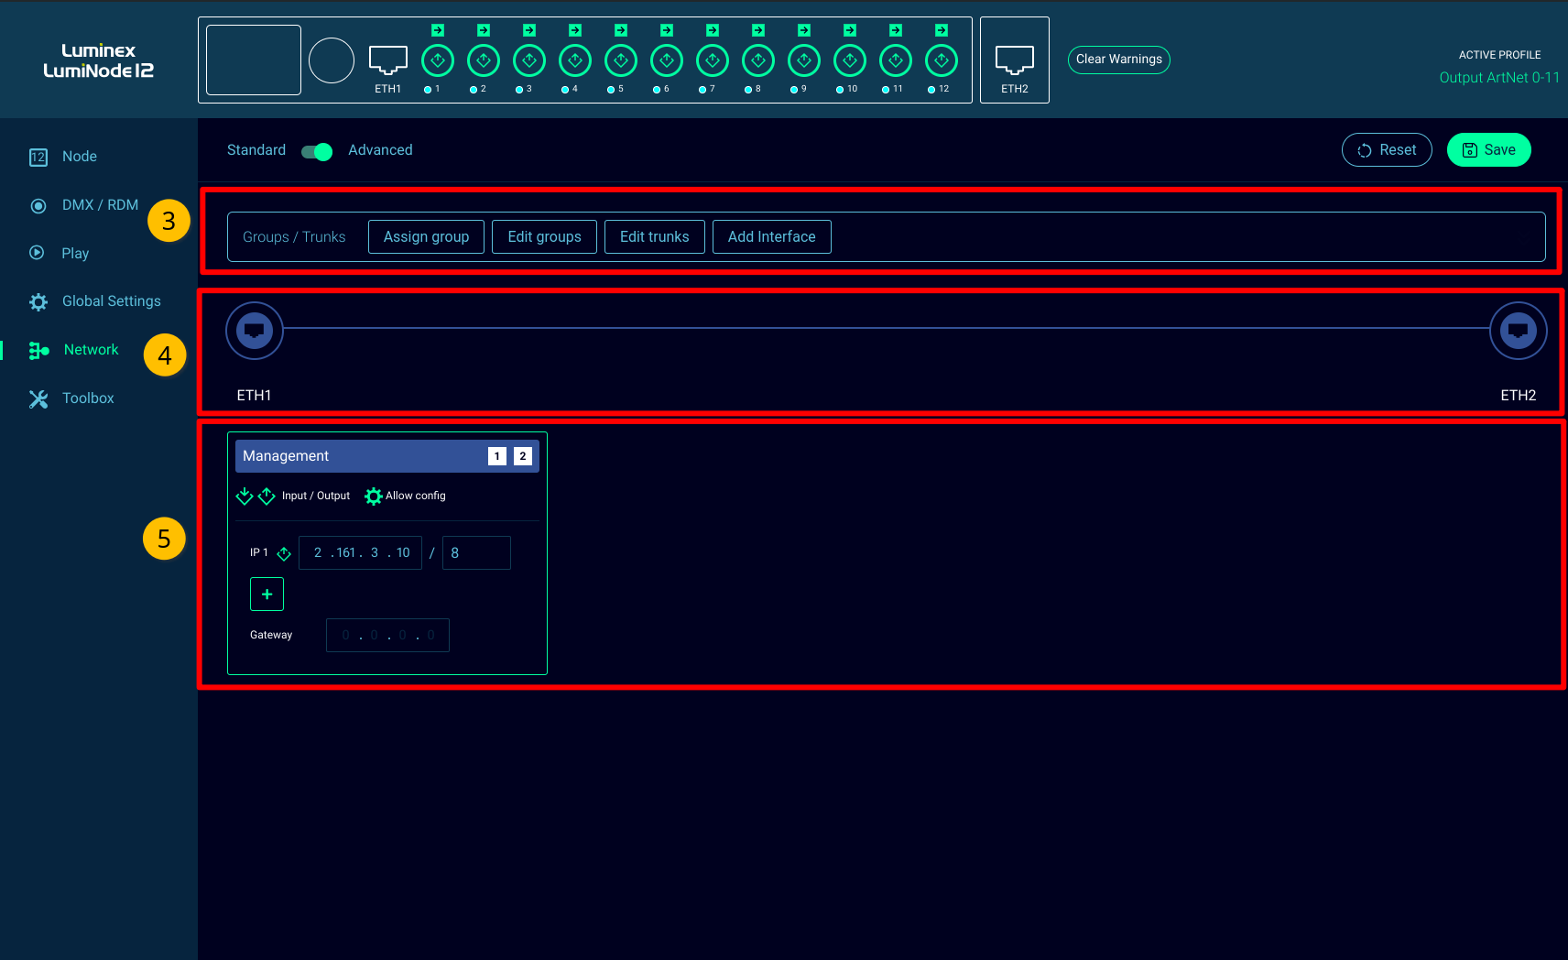1568x960 pixels.
Task: Toggle port 1 badge in Management header
Action: click(x=497, y=456)
